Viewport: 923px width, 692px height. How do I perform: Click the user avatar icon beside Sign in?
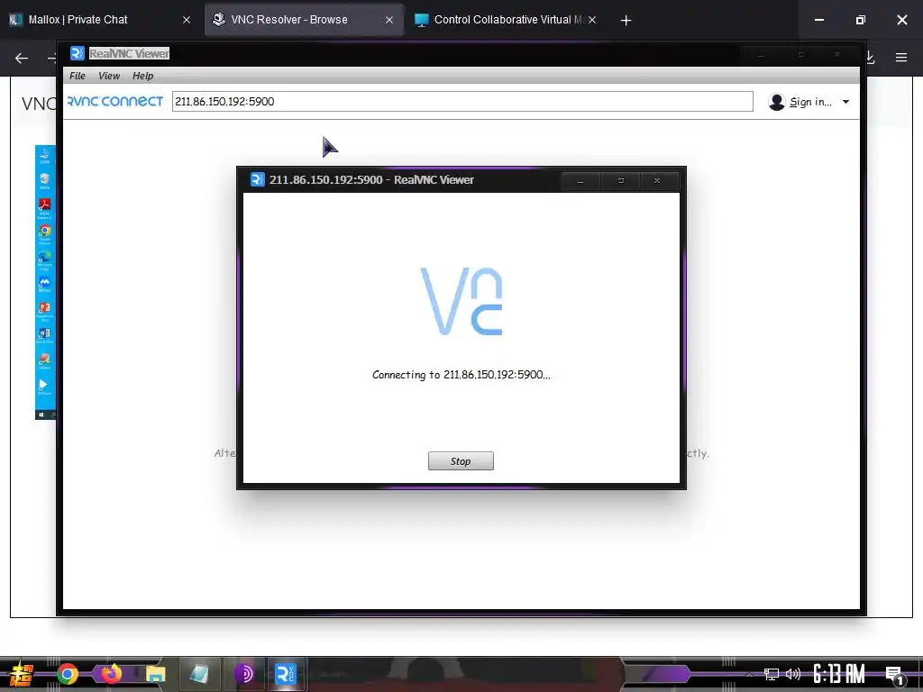click(x=777, y=102)
